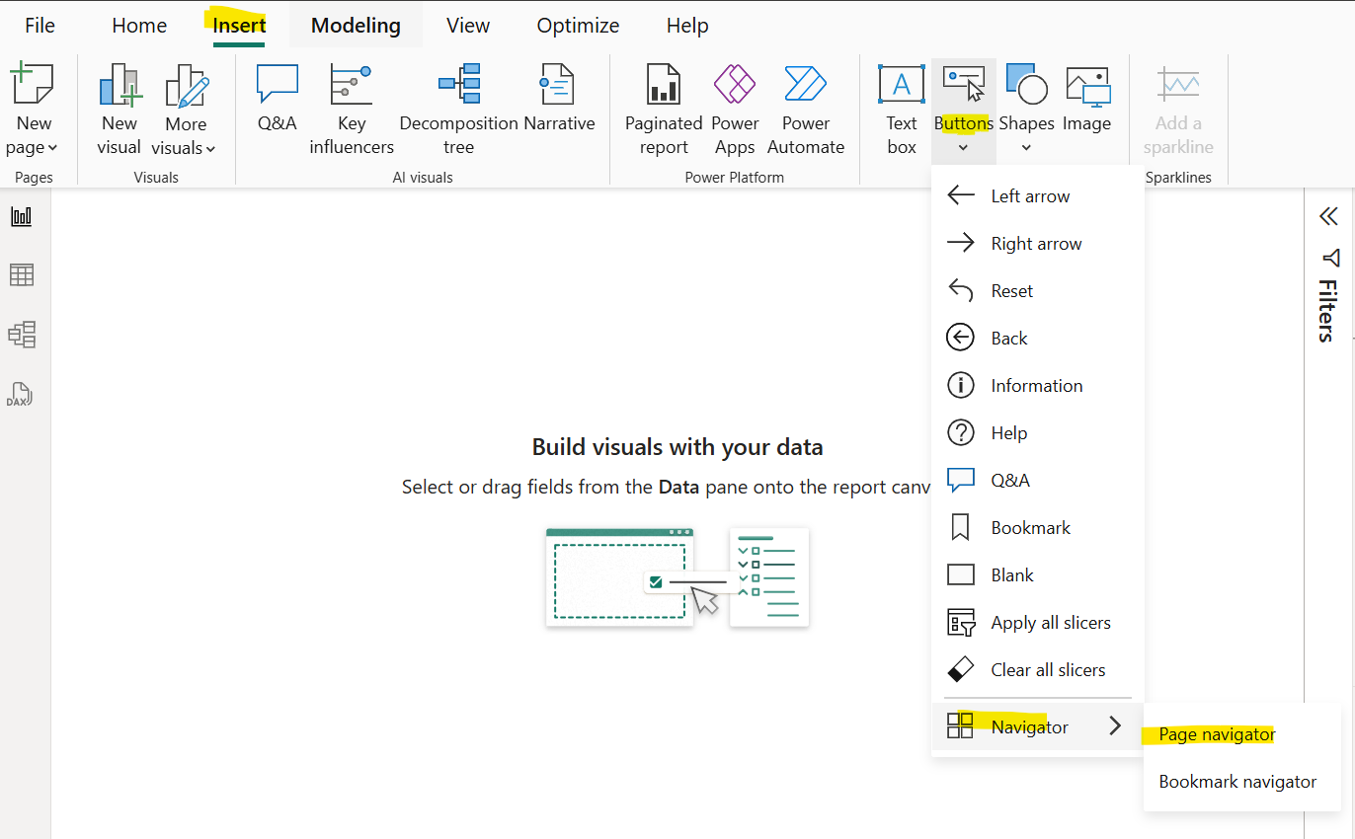This screenshot has width=1355, height=839.
Task: Expand the Filters pane chevrons
Action: [1328, 216]
